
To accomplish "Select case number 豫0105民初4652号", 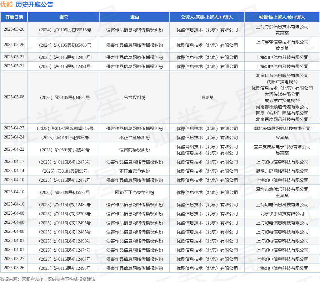I will [x=65, y=97].
